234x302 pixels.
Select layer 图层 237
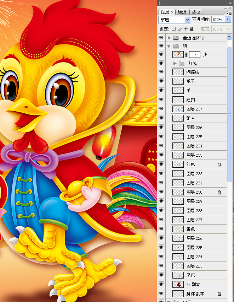point(199,109)
